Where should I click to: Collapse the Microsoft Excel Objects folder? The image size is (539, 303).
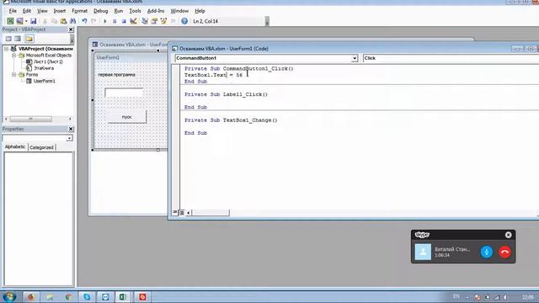pos(13,56)
